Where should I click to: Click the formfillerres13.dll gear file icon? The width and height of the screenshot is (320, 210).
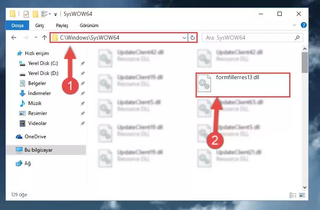tap(204, 83)
